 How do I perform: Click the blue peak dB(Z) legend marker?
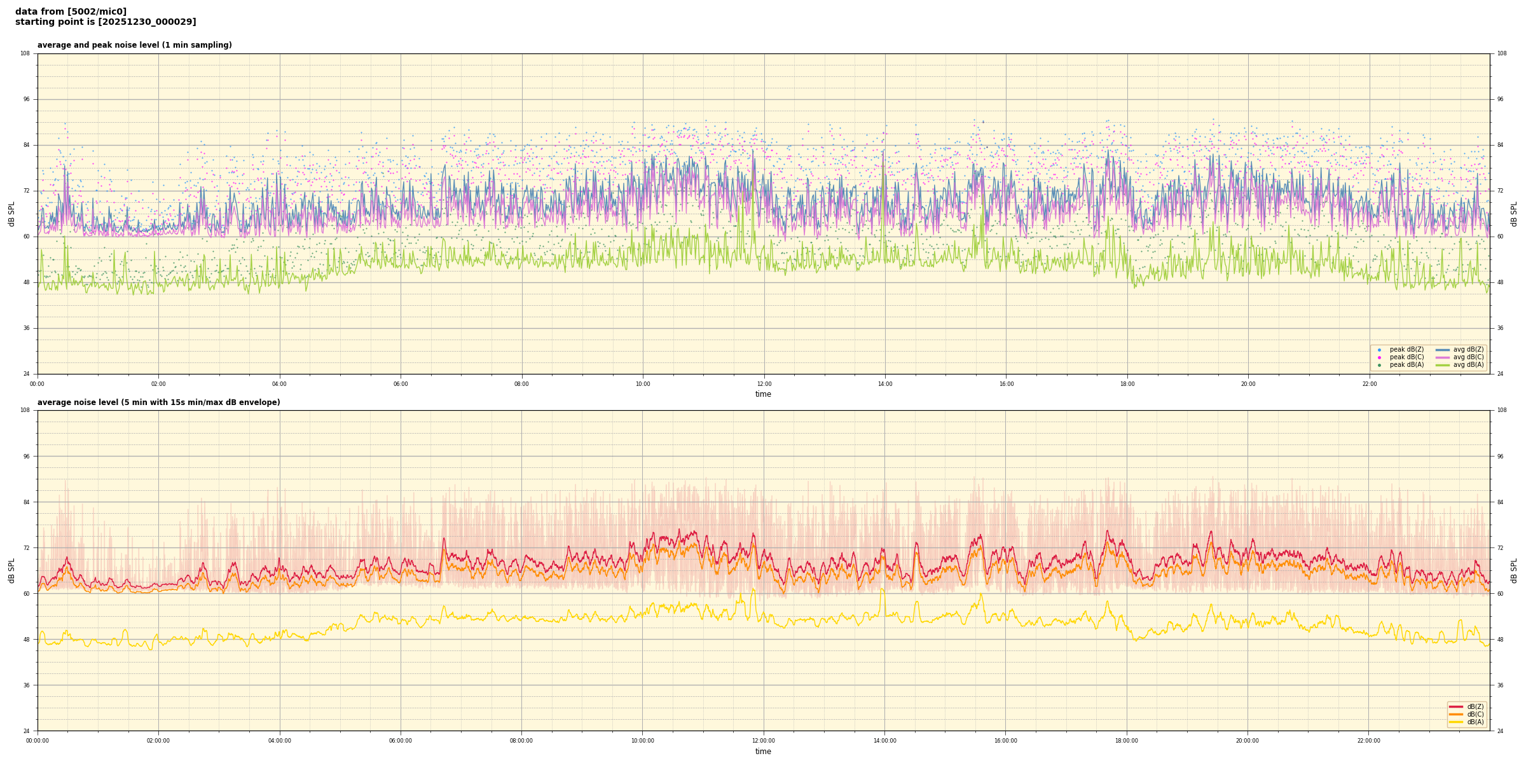click(1379, 350)
